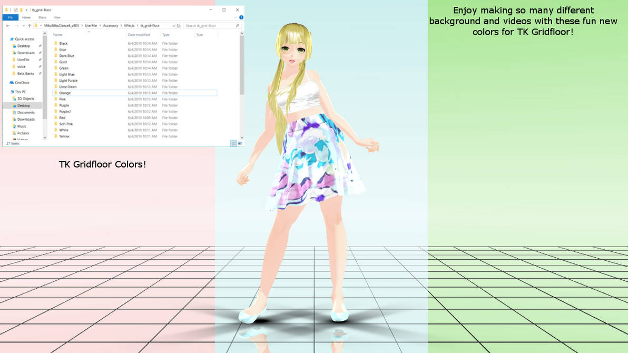Switch to large icon view in status bar
This screenshot has width=628, height=353.
pyautogui.click(x=240, y=143)
